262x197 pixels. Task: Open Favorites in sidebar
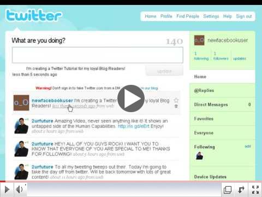(x=222, y=119)
